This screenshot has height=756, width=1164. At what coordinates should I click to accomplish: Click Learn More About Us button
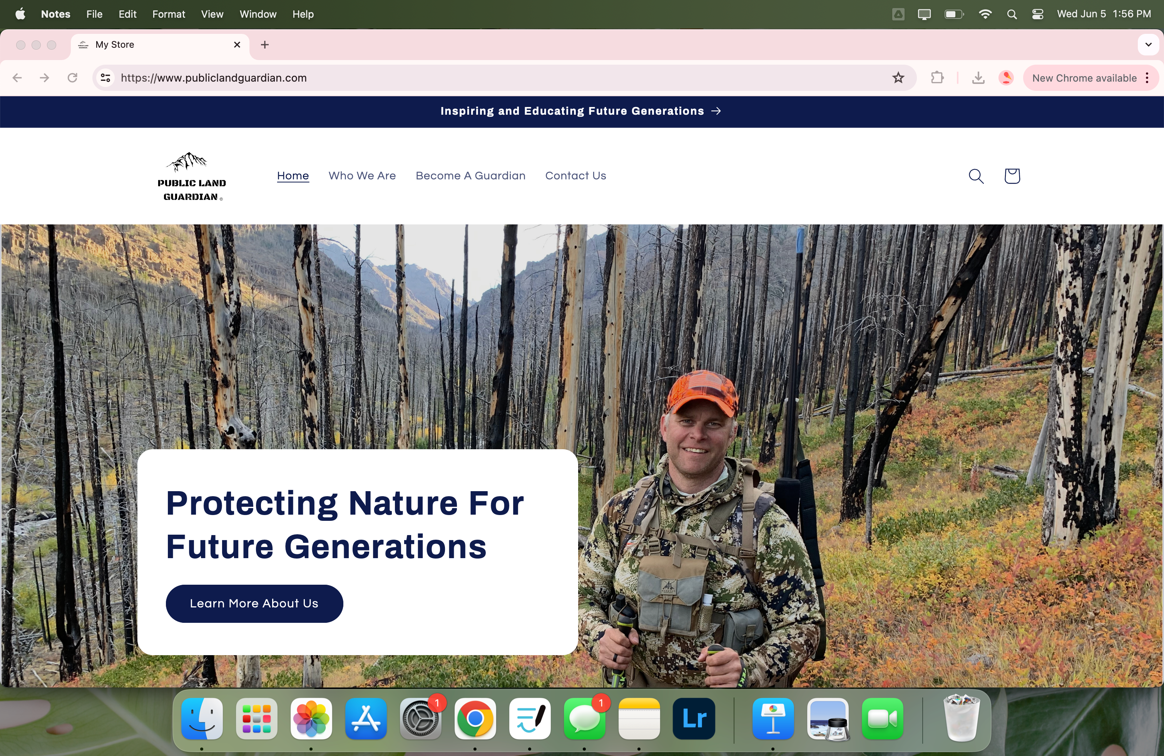(254, 604)
